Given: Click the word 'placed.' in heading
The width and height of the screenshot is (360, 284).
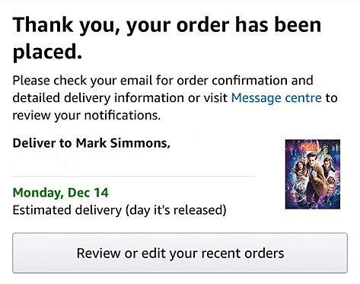Looking at the screenshot, I should (x=47, y=52).
